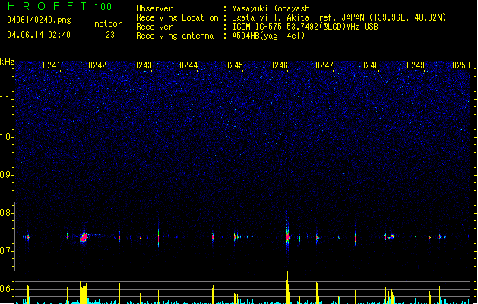Click the tallest yellow power bar at 0246
Image resolution: width=478 pixels, height=304 pixels.
tap(287, 287)
